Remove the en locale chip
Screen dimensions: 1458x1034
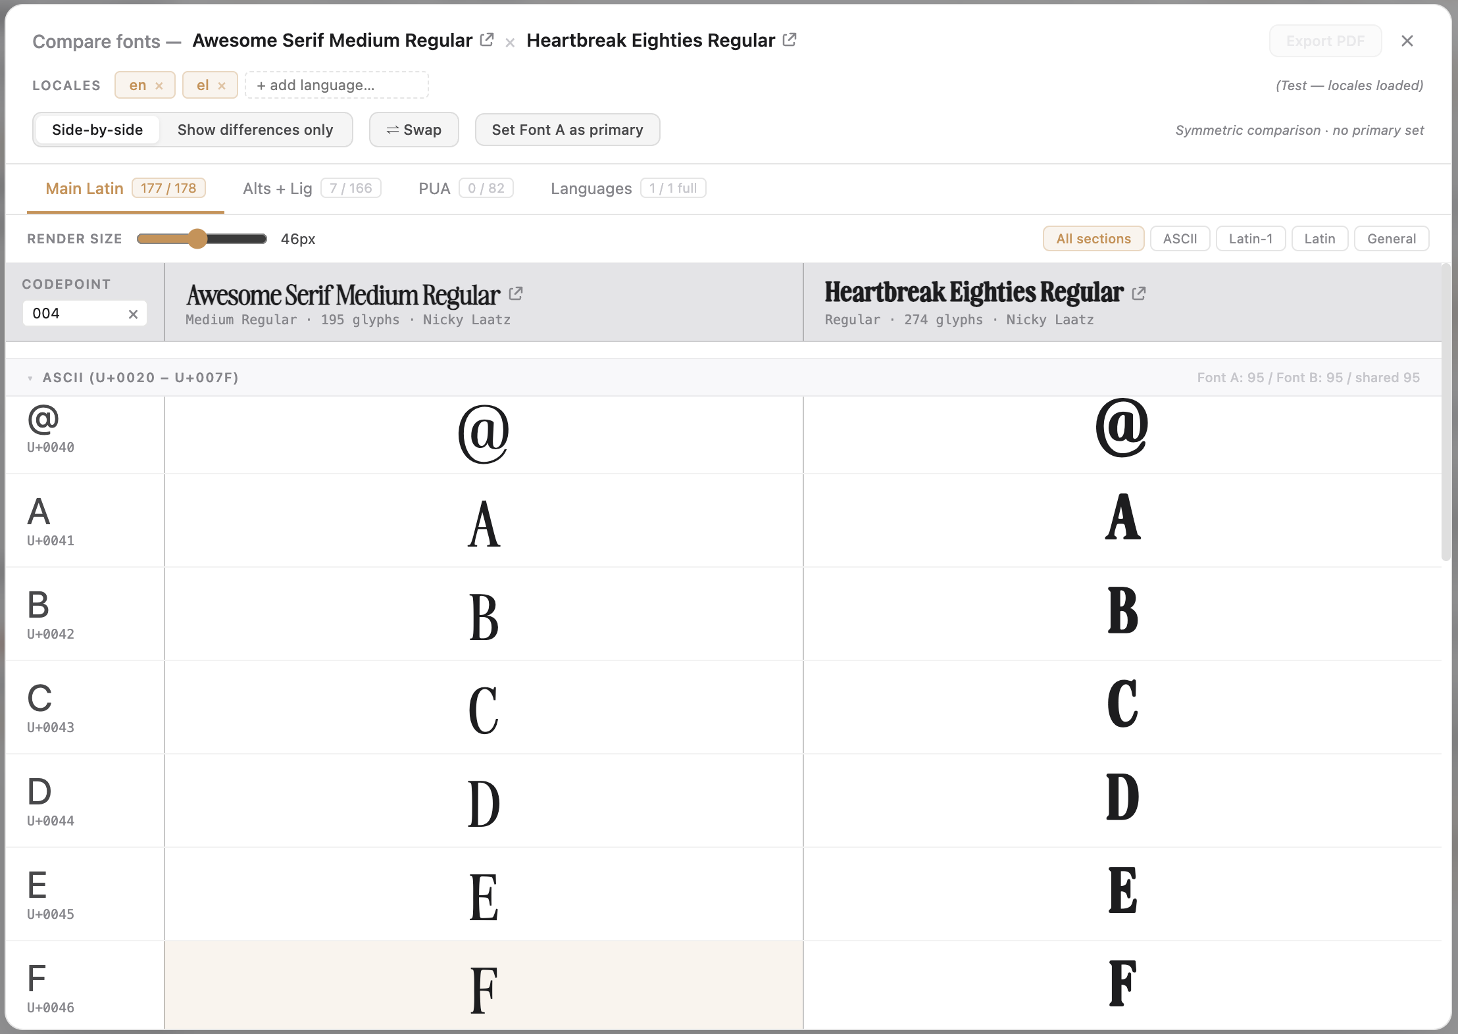159,86
